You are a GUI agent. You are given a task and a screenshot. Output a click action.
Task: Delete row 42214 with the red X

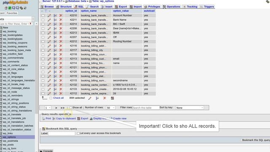pos(61,24)
